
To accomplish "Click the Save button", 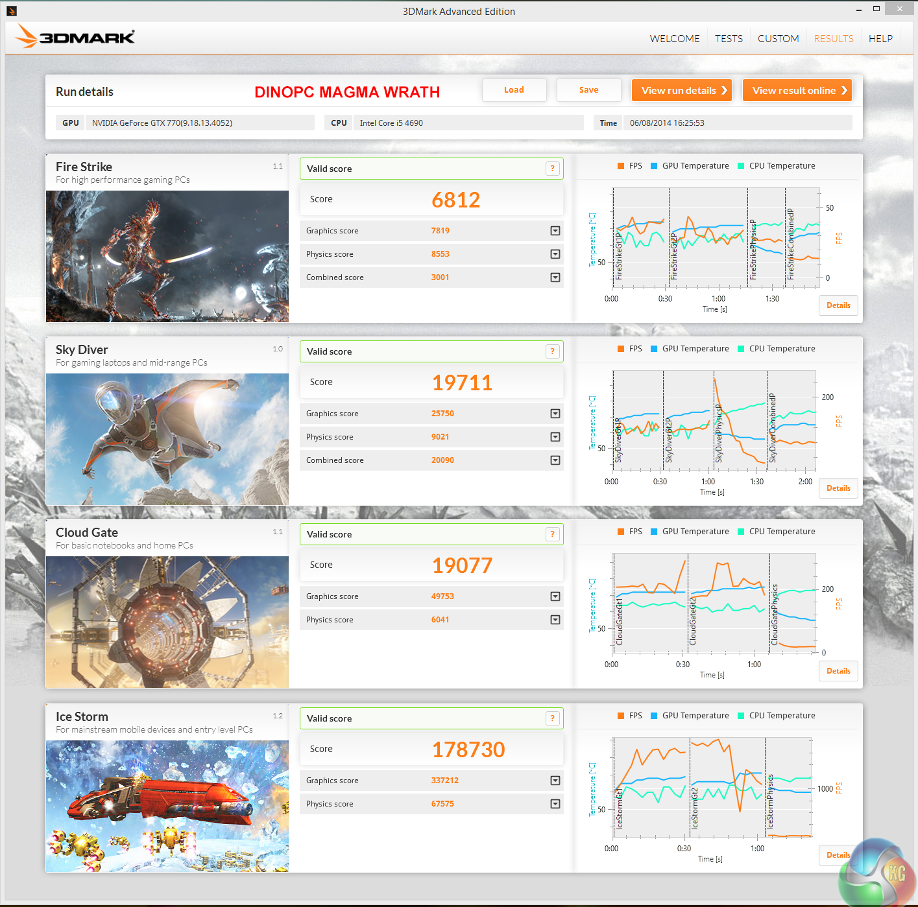I will click(588, 90).
